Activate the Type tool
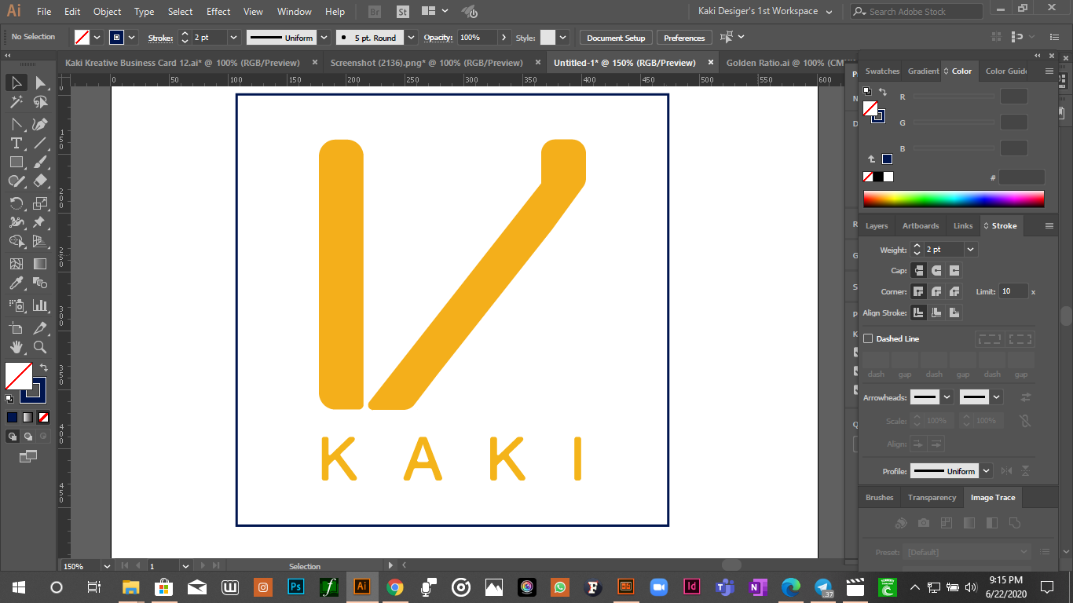Viewport: 1073px width, 603px height. [16, 143]
